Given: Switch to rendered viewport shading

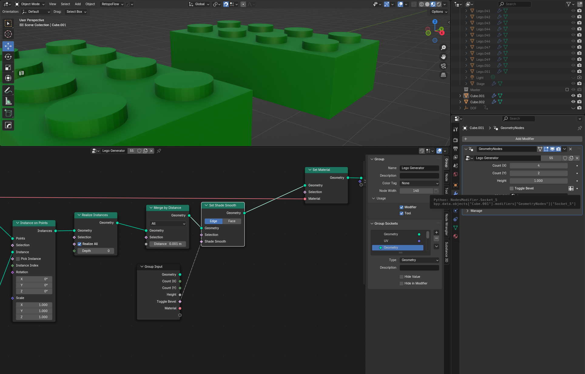Looking at the screenshot, I should pos(439,4).
